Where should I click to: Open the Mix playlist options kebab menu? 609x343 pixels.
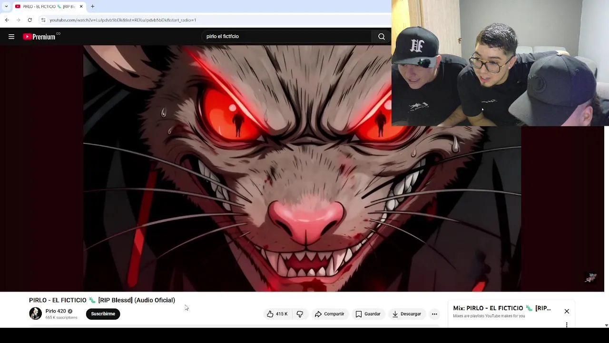[567, 325]
